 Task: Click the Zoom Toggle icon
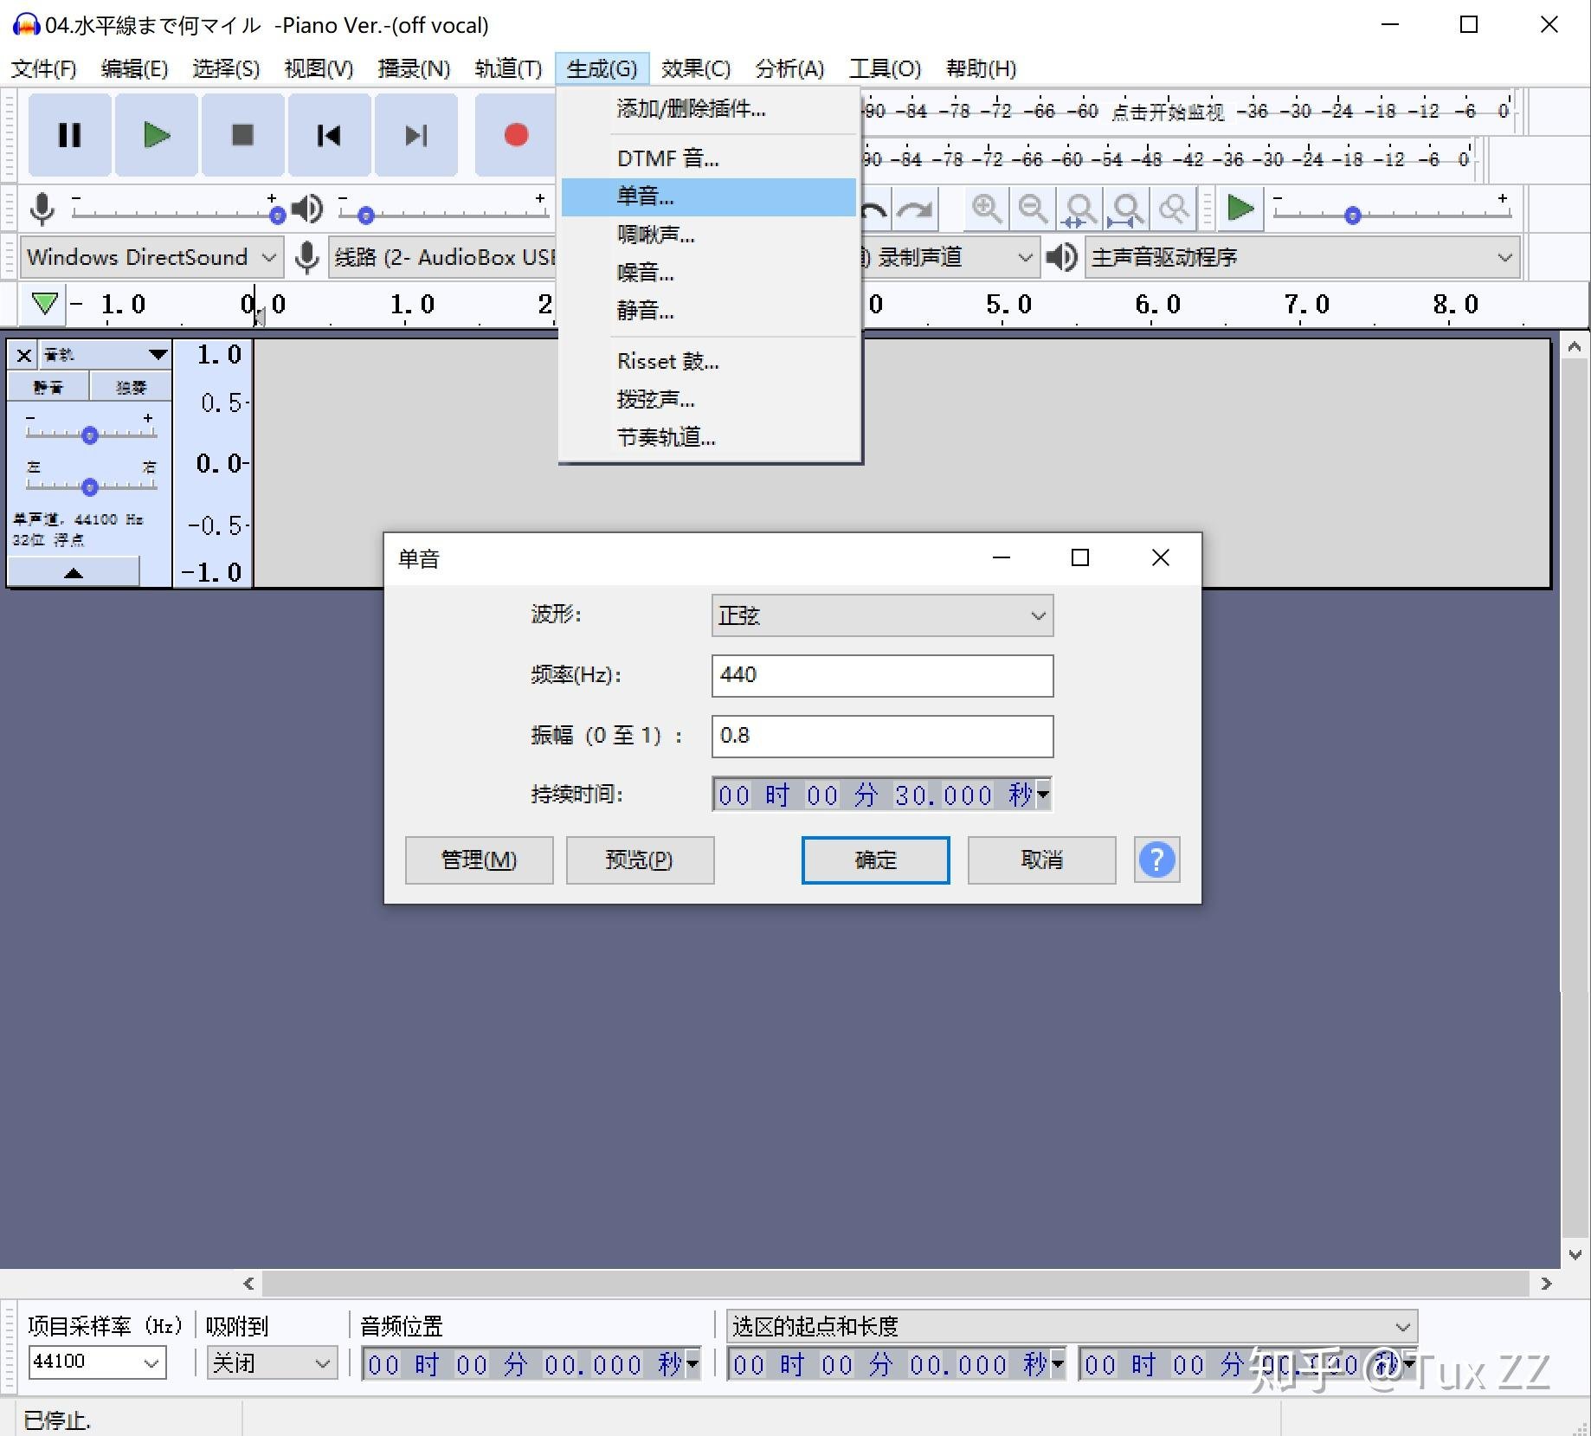click(1173, 209)
